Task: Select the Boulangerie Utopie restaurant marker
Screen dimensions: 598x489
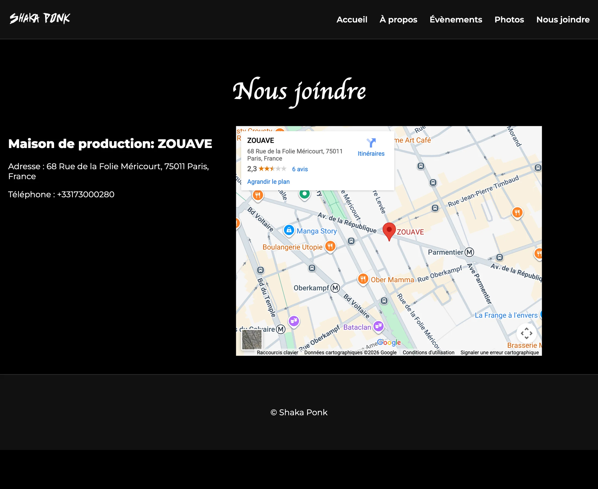Action: click(x=330, y=247)
